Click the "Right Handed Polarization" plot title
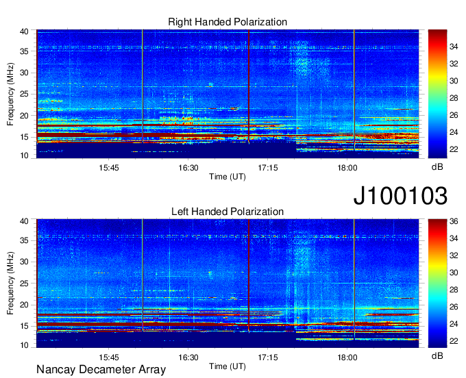Viewport: 466px width, 378px height. coord(228,22)
